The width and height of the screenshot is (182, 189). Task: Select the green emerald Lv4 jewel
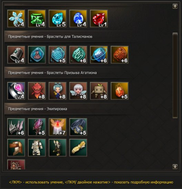pos(37,19)
